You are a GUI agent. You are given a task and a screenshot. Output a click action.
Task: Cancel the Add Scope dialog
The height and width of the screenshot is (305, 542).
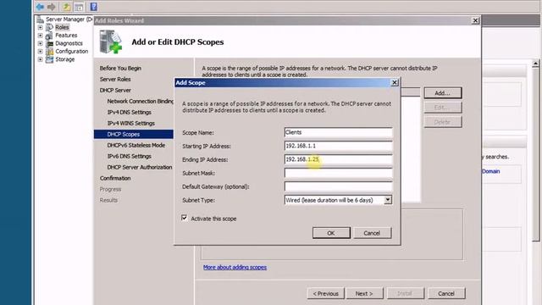tap(372, 233)
